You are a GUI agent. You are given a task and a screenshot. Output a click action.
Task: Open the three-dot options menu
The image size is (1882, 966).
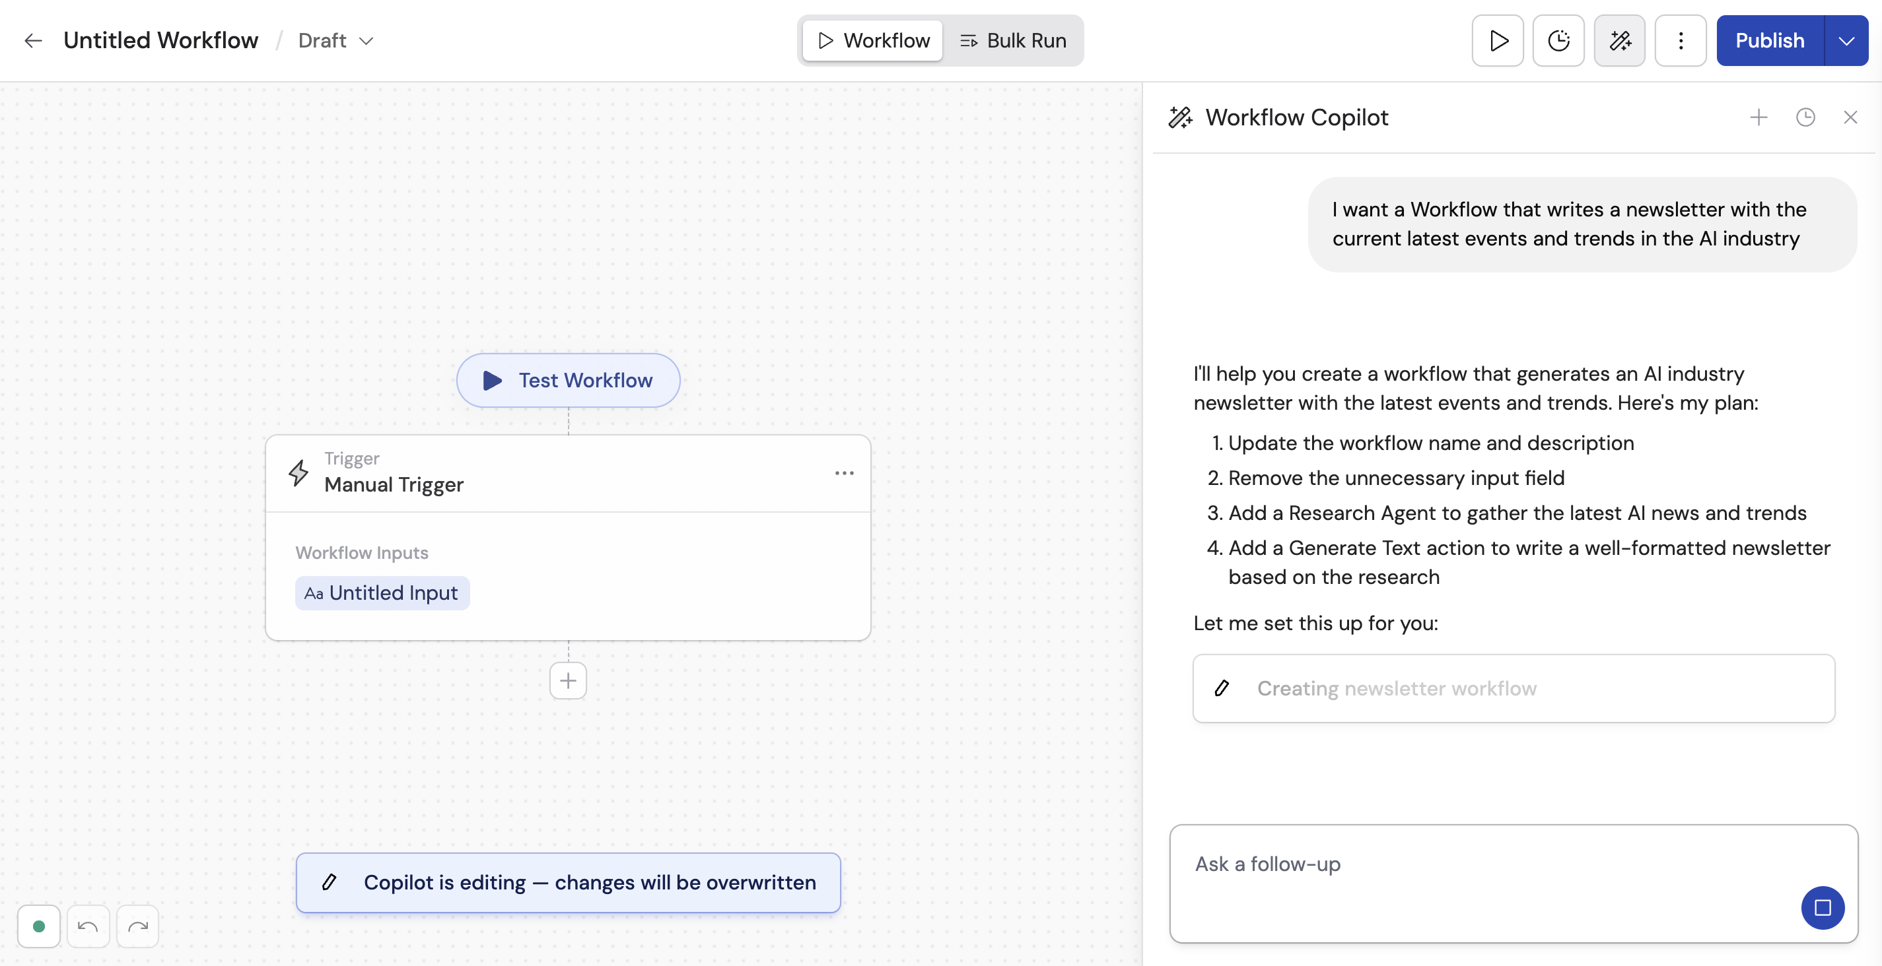pyautogui.click(x=1681, y=40)
